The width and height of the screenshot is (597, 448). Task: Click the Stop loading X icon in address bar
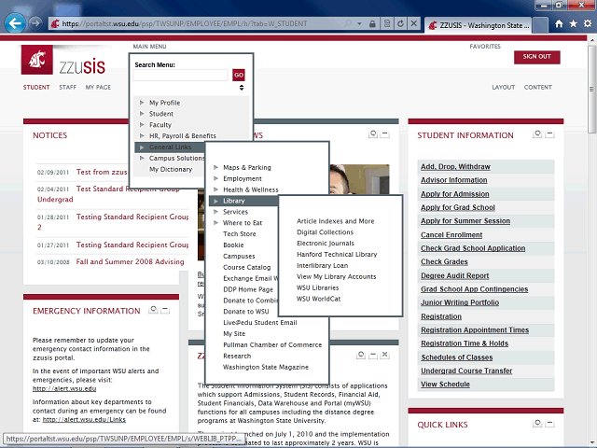pos(414,24)
